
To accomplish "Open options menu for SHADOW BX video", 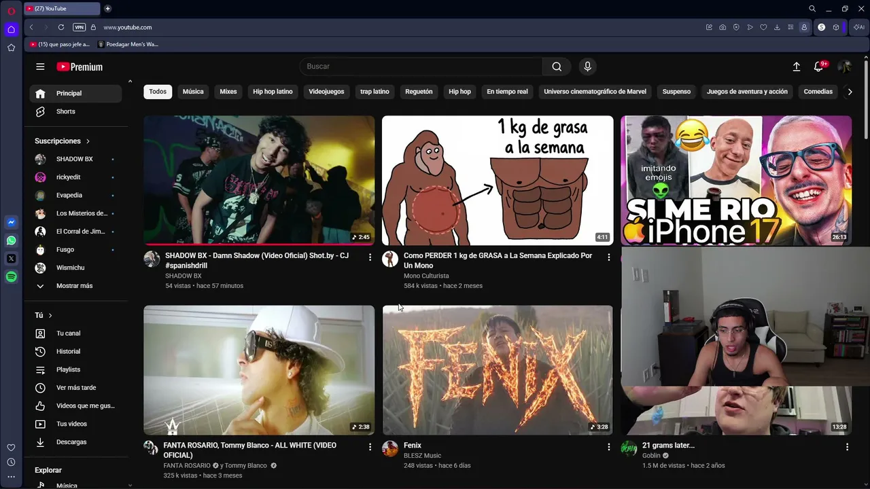I will [x=370, y=257].
